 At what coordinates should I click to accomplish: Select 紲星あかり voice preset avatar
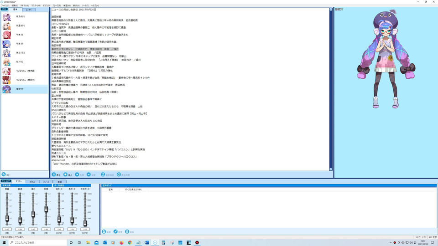(x=7, y=26)
